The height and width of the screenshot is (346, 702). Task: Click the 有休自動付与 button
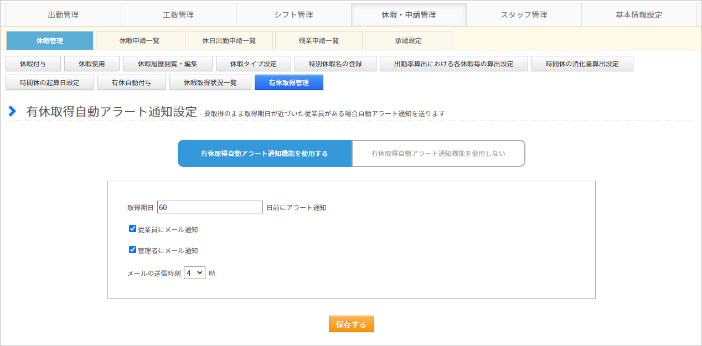[131, 82]
